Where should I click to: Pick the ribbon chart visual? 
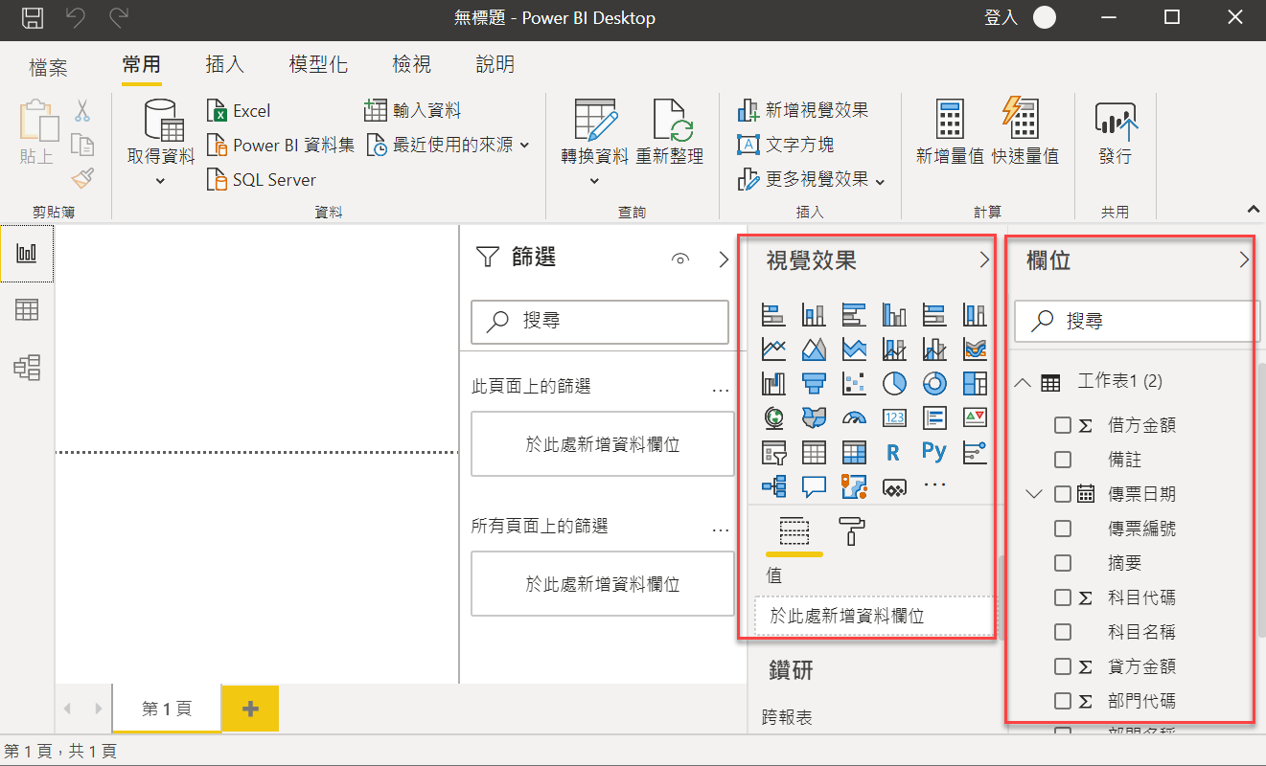975,349
